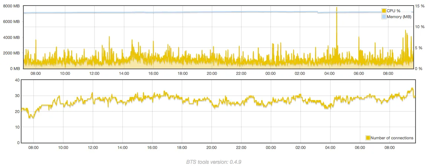Viewport: 430px width, 166px height.
Task: Click the '6000 MB' axis label
Action: (x=11, y=21)
